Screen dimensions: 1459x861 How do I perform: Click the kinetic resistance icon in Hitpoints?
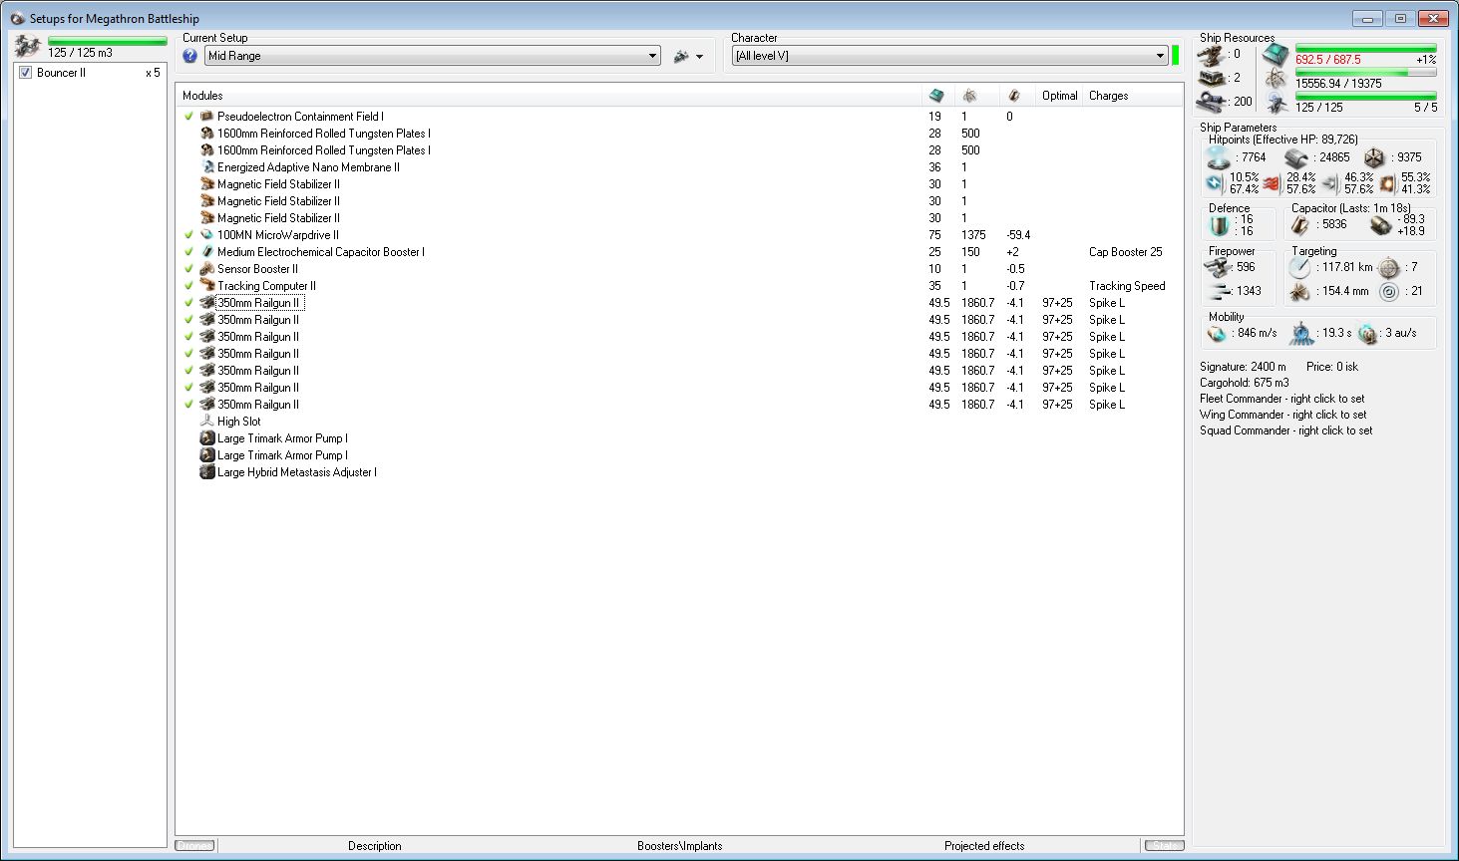pyautogui.click(x=1329, y=183)
